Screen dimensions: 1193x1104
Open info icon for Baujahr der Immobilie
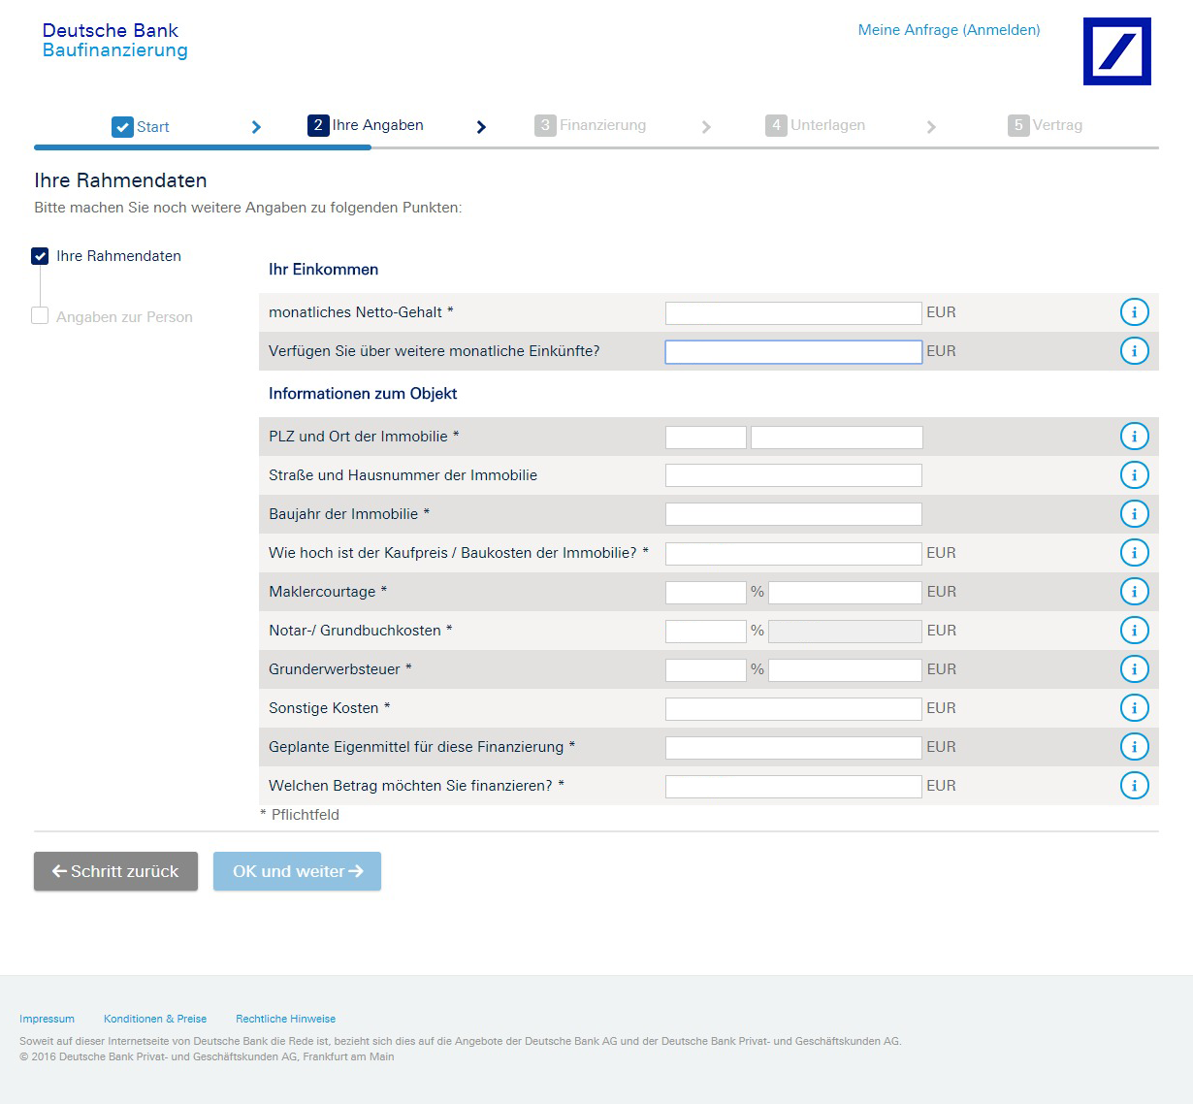(x=1134, y=514)
